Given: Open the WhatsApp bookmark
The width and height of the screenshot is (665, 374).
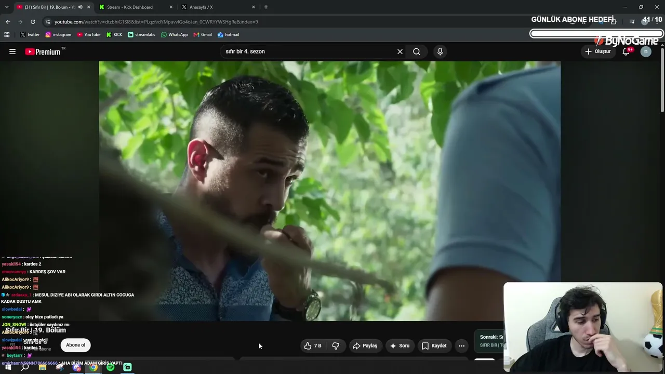Looking at the screenshot, I should 175,34.
